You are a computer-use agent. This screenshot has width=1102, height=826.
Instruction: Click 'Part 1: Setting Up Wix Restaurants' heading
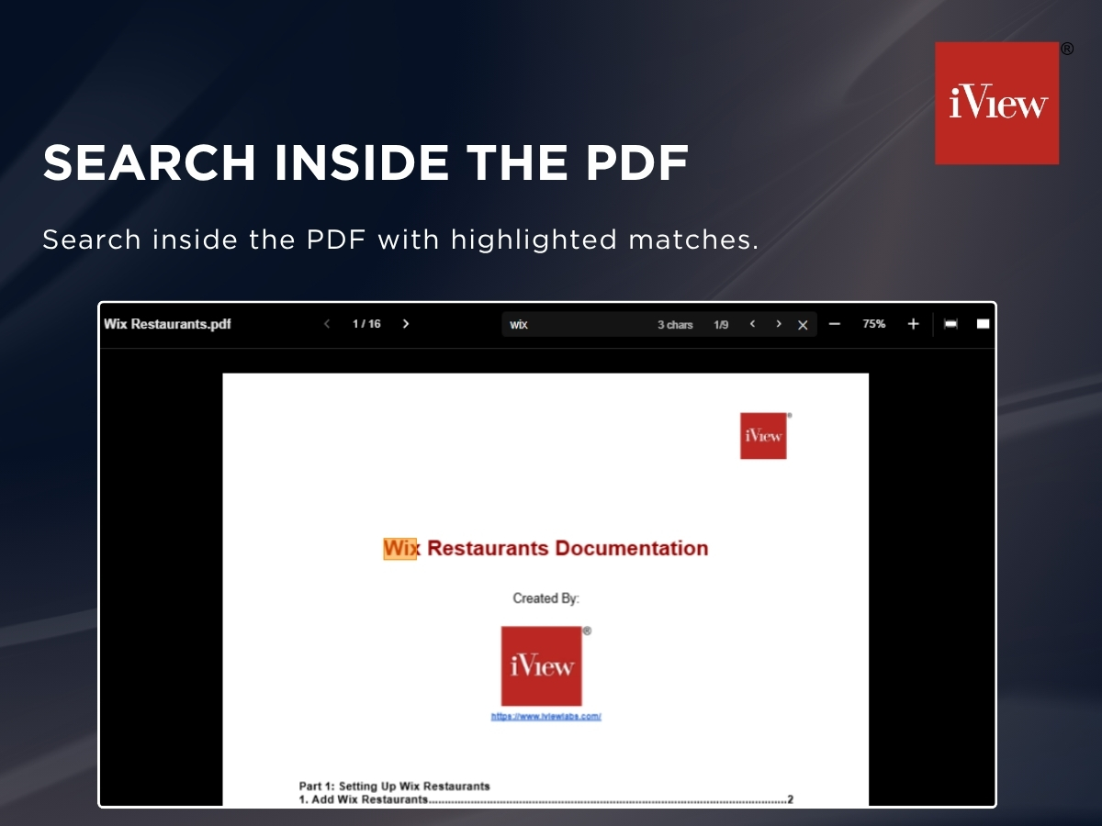click(394, 787)
